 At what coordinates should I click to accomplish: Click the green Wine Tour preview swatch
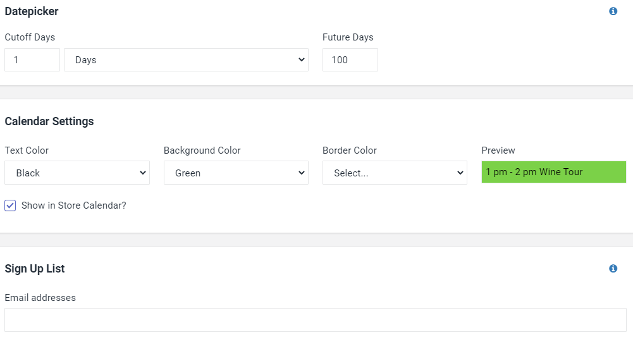(553, 172)
